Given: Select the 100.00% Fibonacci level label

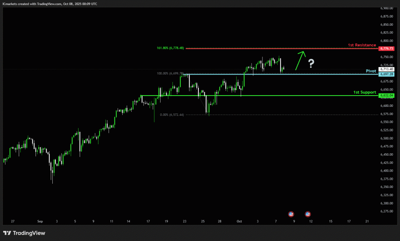Looking at the screenshot, I should (x=170, y=73).
